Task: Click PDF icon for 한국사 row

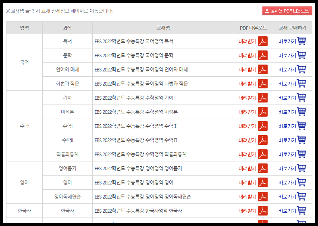Action: click(263, 211)
